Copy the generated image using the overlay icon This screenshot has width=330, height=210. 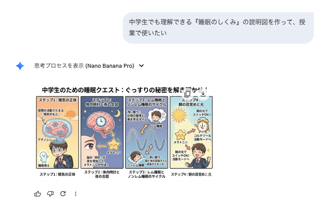(187, 94)
